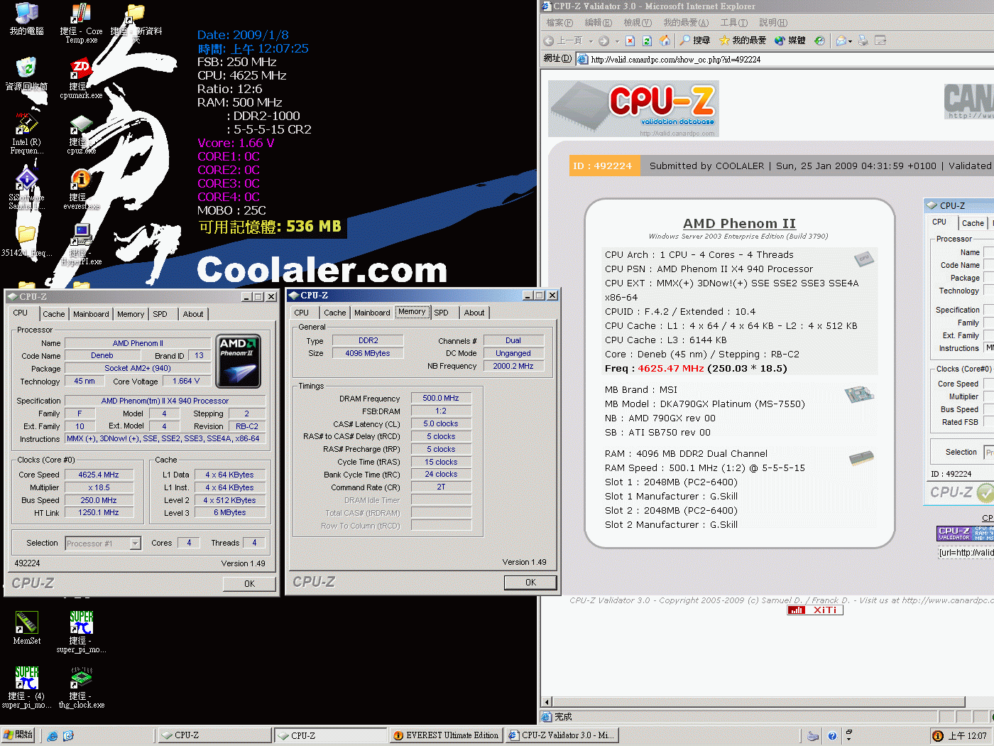
Task: Click DRAM Frequency value '500.0 MHz'
Action: click(x=441, y=399)
